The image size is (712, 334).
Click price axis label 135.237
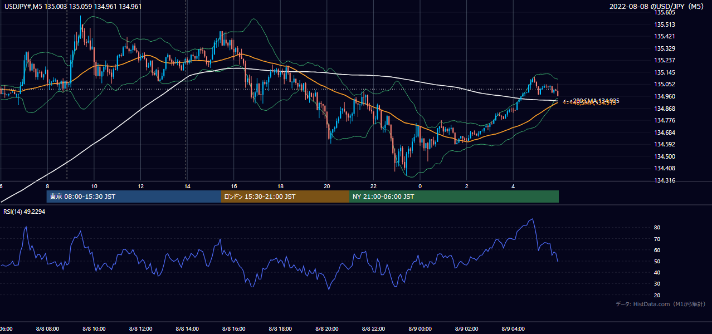coord(665,60)
